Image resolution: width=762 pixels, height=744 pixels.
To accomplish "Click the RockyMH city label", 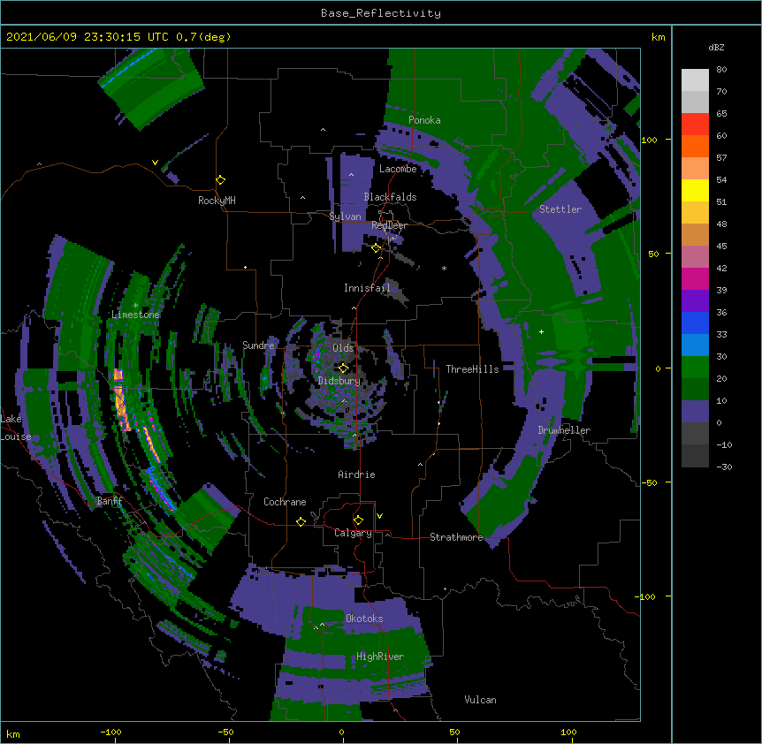I will coord(217,200).
